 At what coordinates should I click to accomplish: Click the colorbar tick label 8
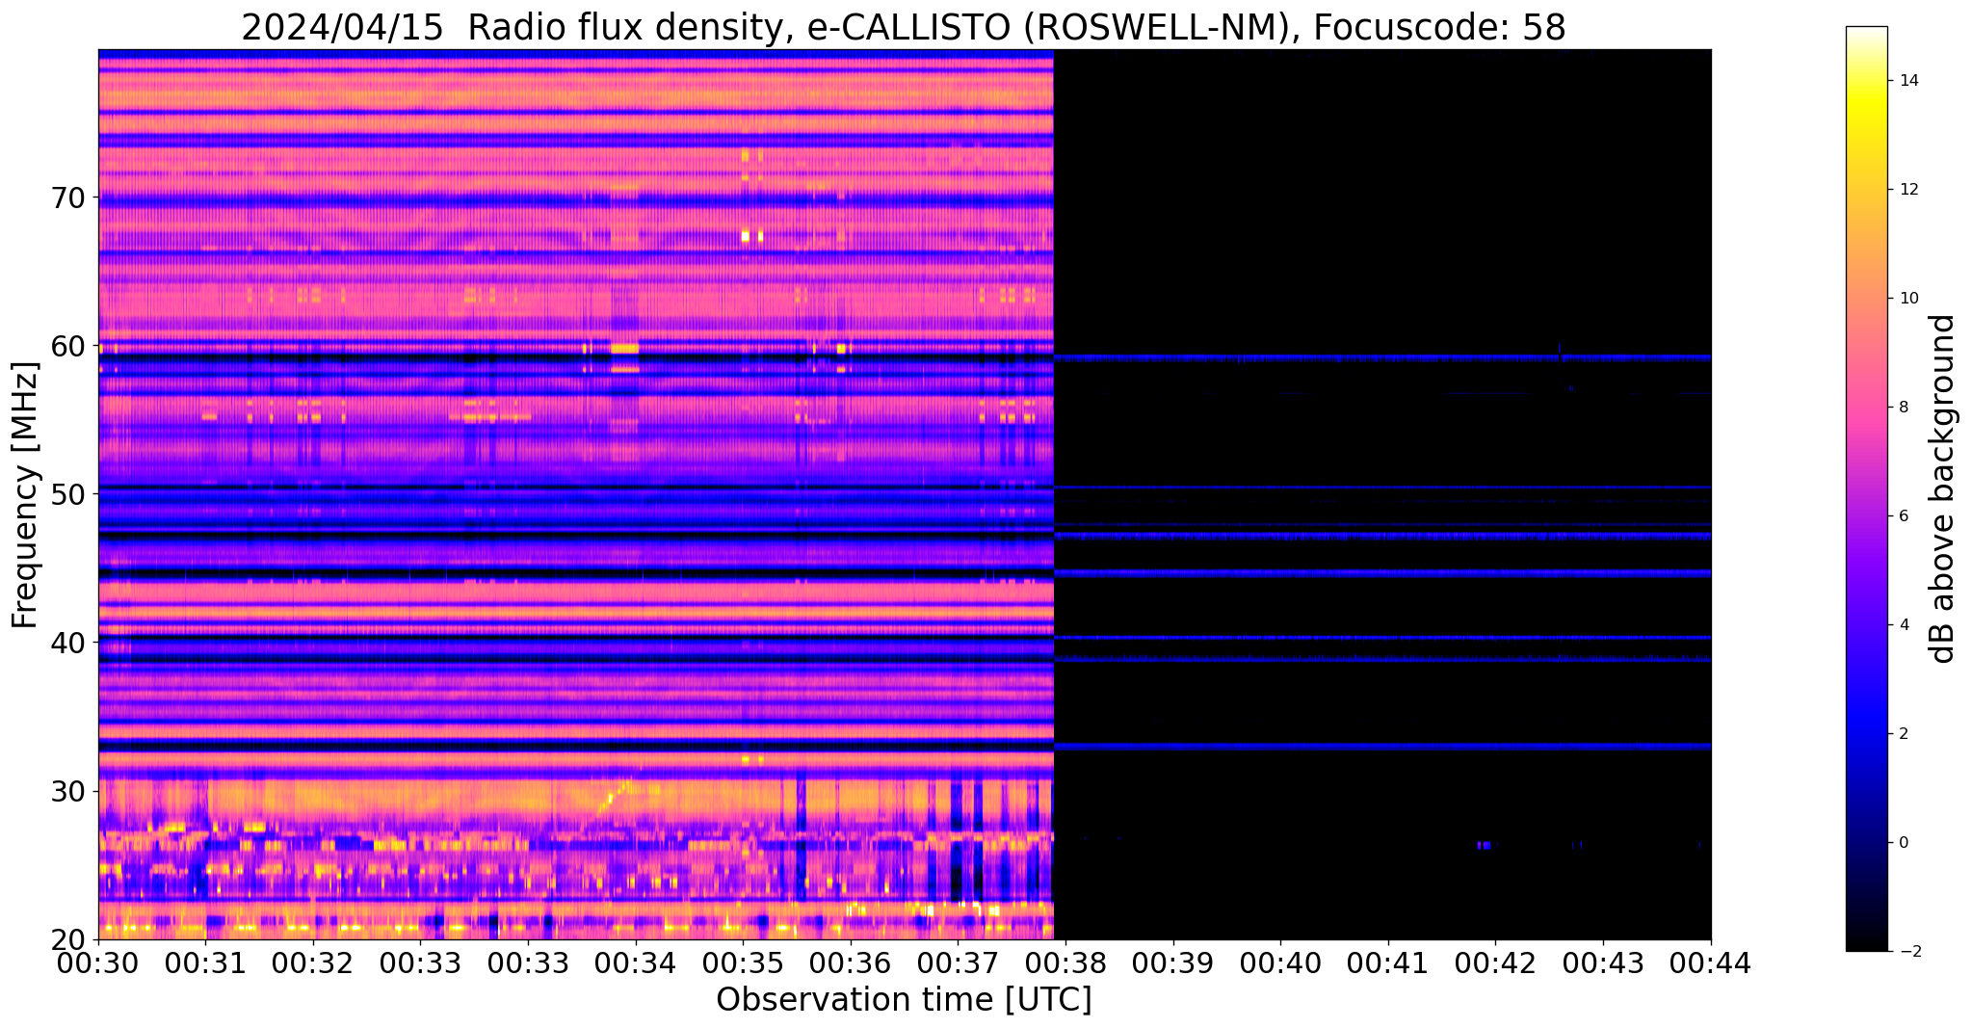[1904, 408]
